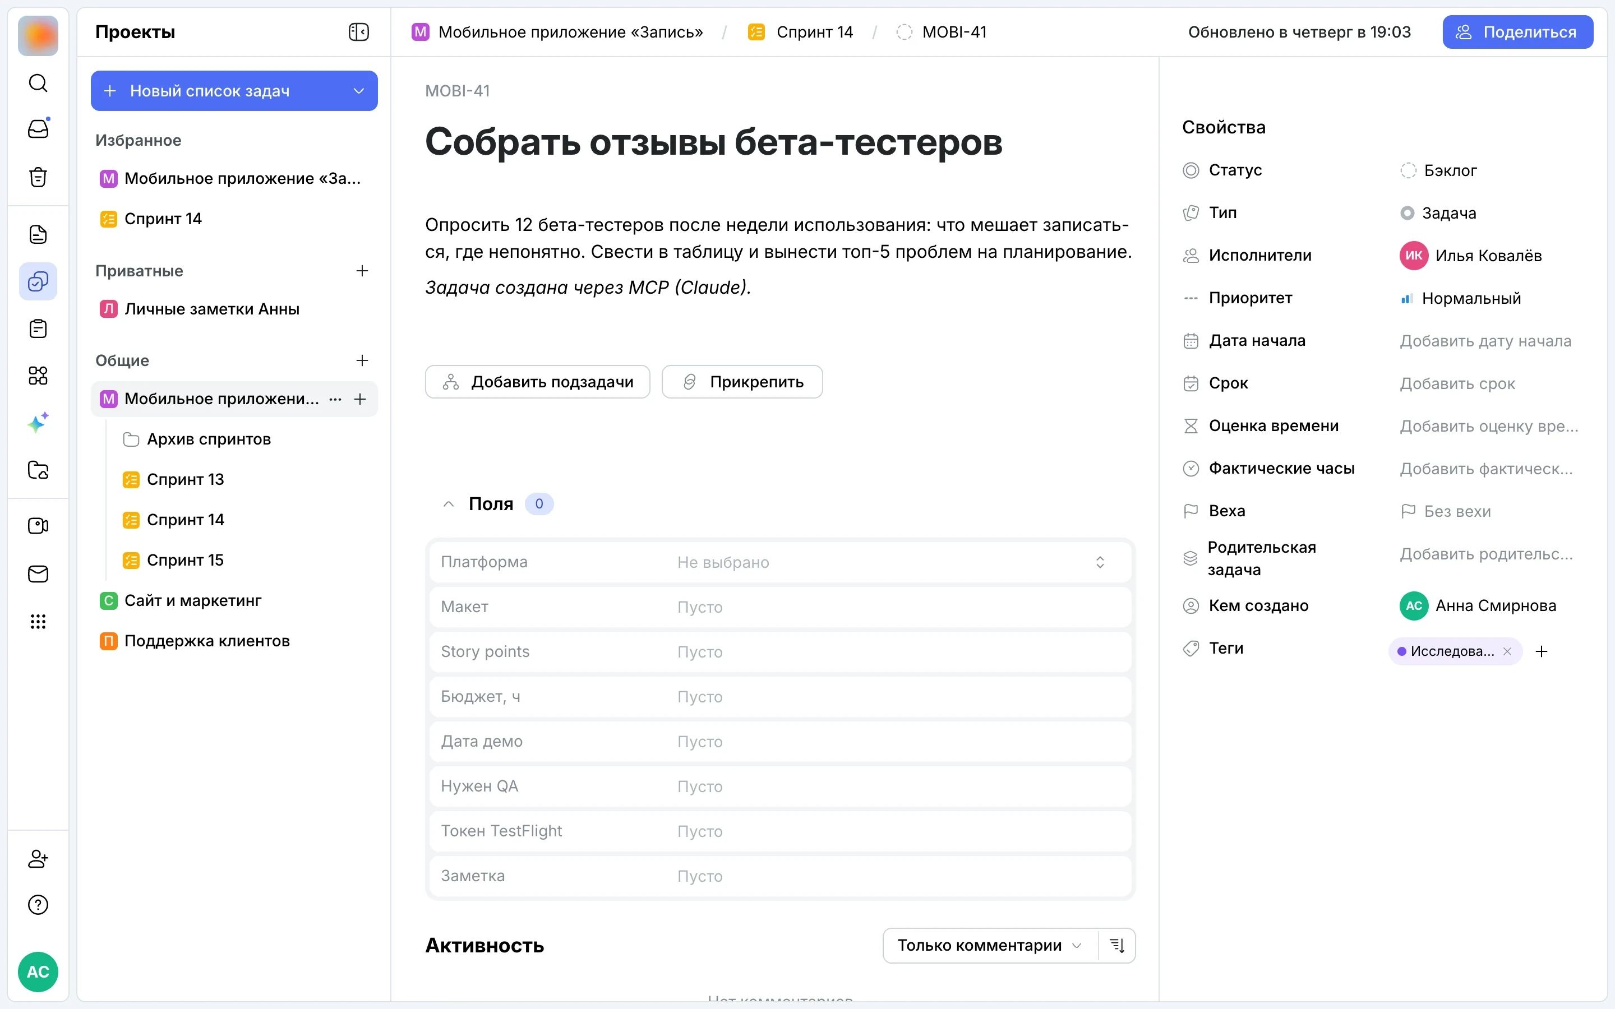Change priority Нормальный
The height and width of the screenshot is (1009, 1615).
click(1460, 298)
